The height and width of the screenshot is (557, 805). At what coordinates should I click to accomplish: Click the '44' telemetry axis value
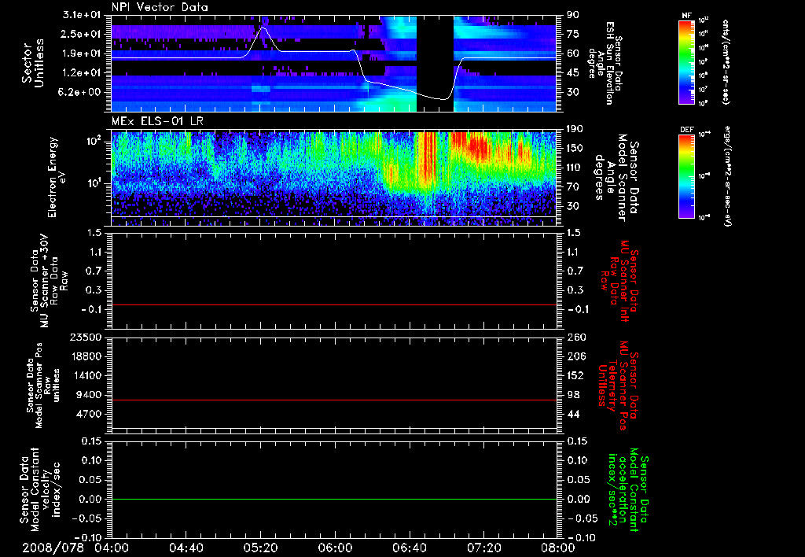tap(572, 414)
